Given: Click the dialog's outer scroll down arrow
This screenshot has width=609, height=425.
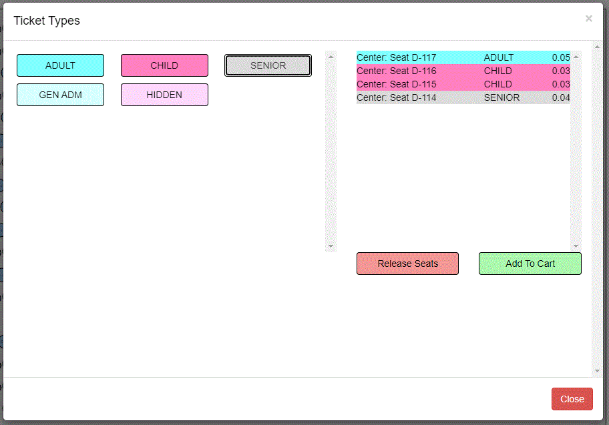Looking at the screenshot, I should pyautogui.click(x=597, y=370).
